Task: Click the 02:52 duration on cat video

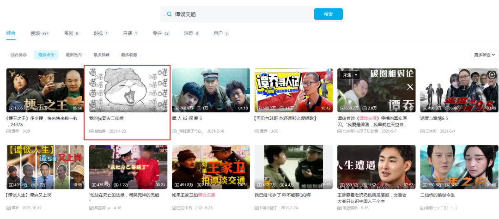Action: (x=161, y=108)
